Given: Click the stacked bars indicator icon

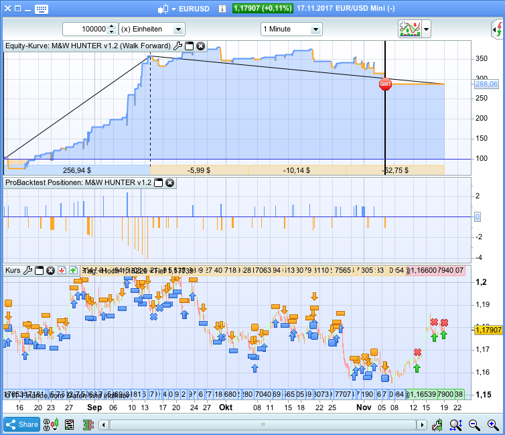Looking at the screenshot, I should (87, 424).
